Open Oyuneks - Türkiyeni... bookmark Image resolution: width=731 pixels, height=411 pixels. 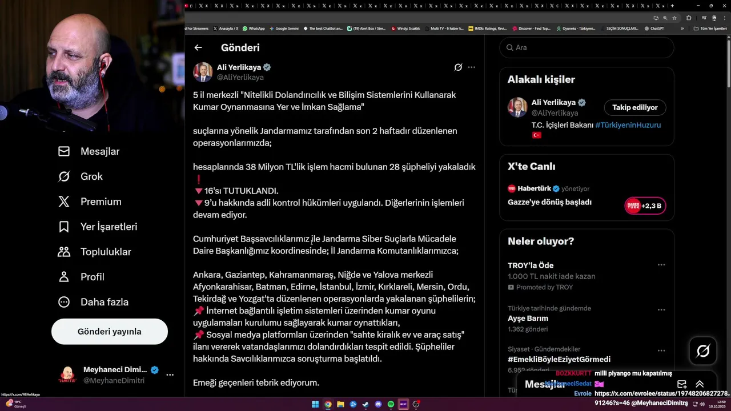click(x=576, y=28)
